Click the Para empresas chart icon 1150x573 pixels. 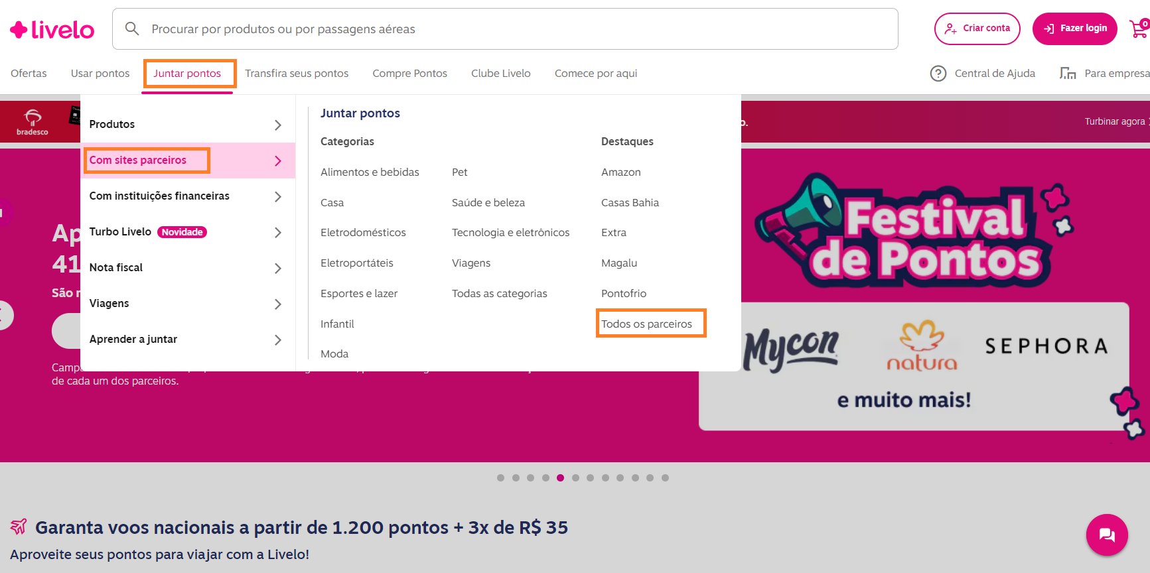tap(1068, 74)
